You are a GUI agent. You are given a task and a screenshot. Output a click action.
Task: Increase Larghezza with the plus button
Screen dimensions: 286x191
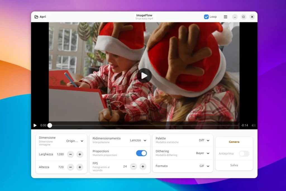tap(80, 154)
